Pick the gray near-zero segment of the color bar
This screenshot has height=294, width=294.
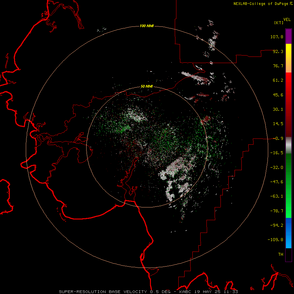(288, 145)
